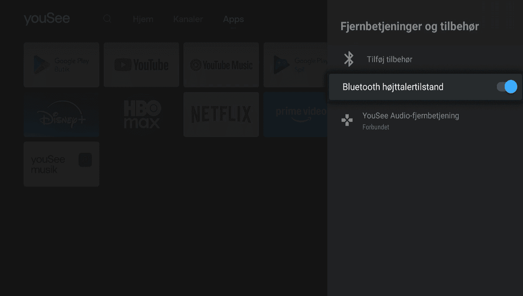
Task: Launch the YouTube Music app tile
Action: (221, 65)
